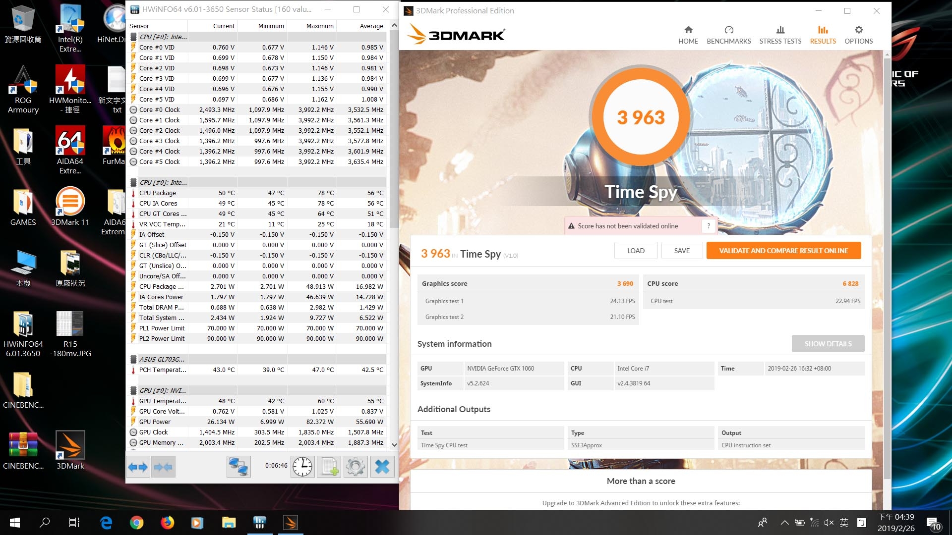The height and width of the screenshot is (535, 952).
Task: Click the CPU score value 6 828
Action: (x=850, y=283)
